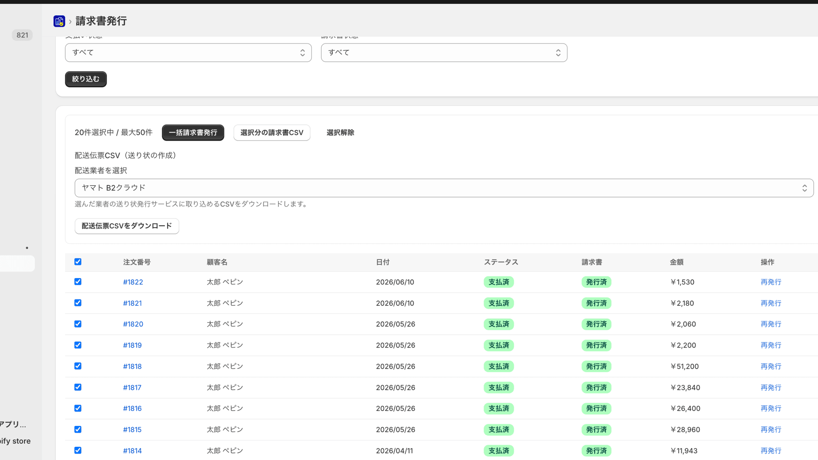Open the left すべて status dropdown

[x=188, y=52]
